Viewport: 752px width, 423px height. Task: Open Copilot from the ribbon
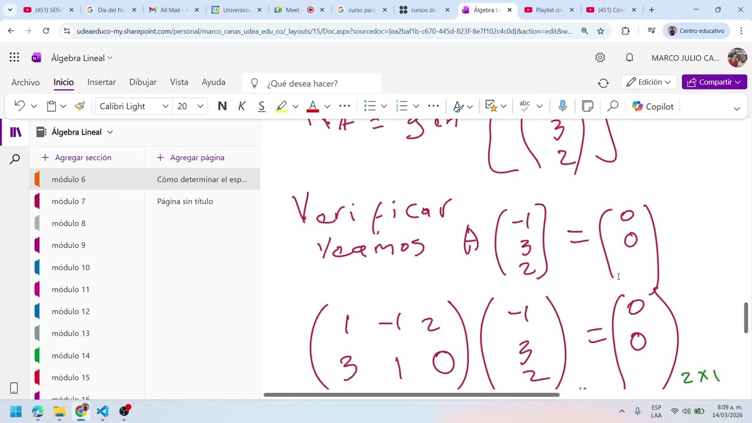(x=652, y=106)
